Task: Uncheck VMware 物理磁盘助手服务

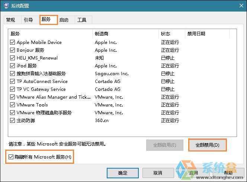Action: coord(12,112)
